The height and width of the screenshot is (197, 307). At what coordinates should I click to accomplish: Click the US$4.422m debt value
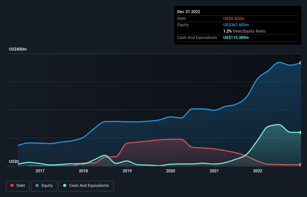[x=234, y=18]
